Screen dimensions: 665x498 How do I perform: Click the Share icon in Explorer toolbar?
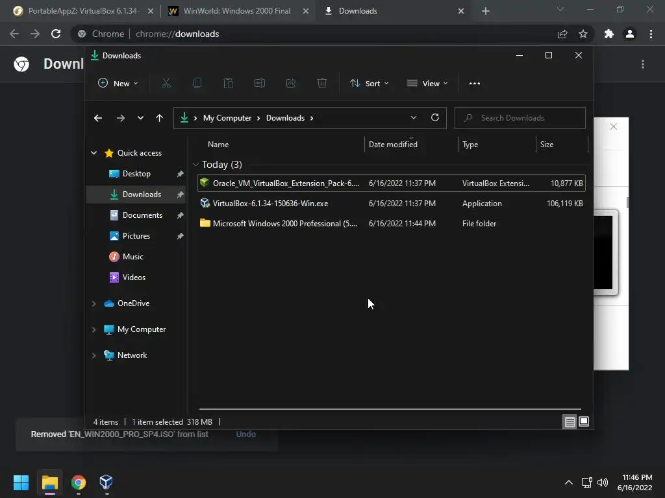[x=291, y=84]
